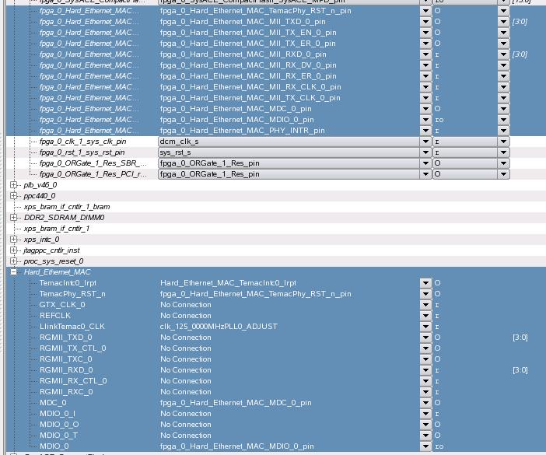Click the clk_125_0000MHzPLL0_ADJUST net field

219,327
